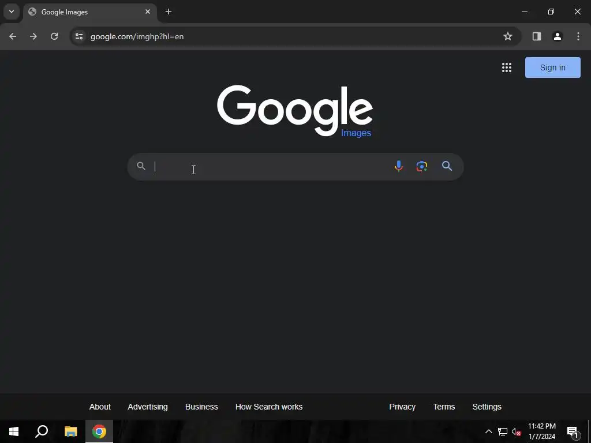Launch File Explorer from taskbar

pos(71,431)
